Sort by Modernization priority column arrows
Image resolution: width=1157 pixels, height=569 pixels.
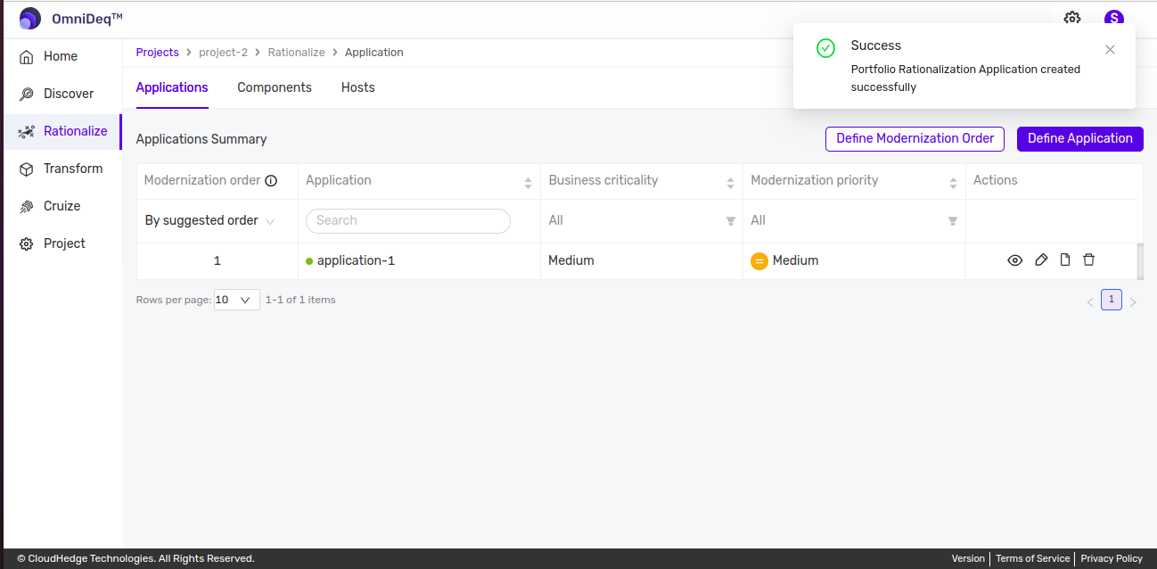pyautogui.click(x=953, y=183)
